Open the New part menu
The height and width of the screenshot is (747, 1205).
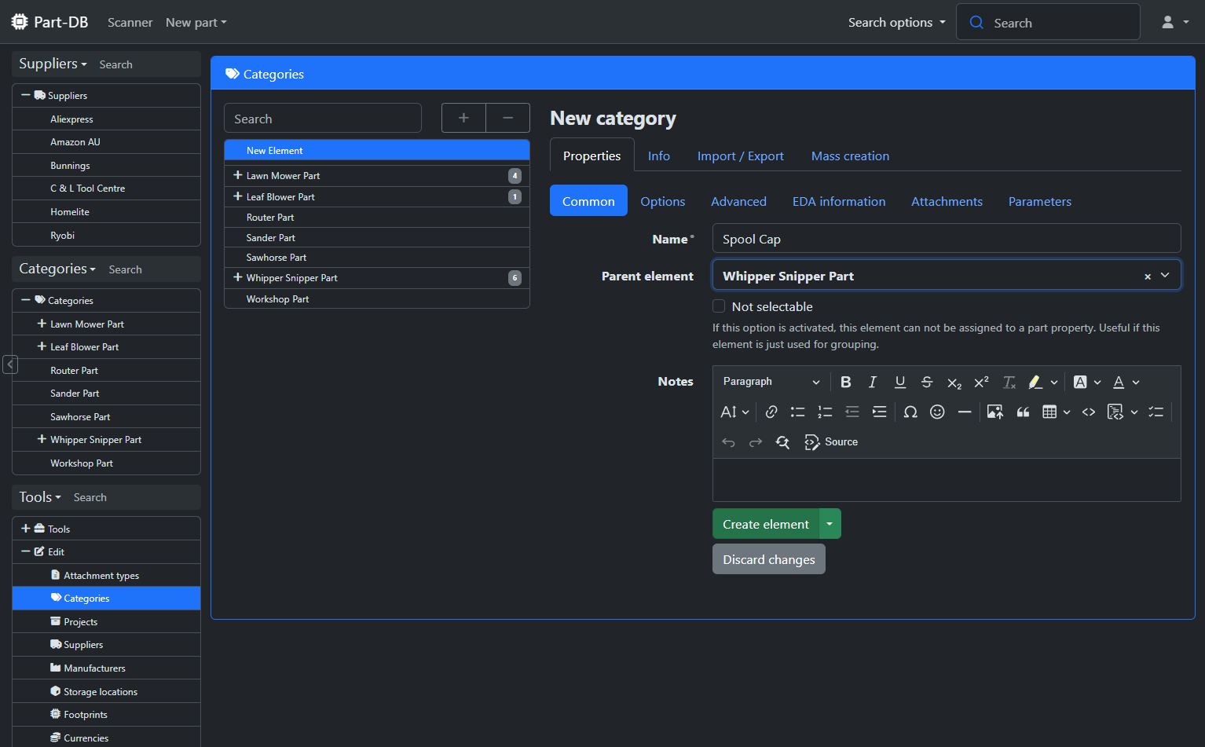tap(196, 23)
